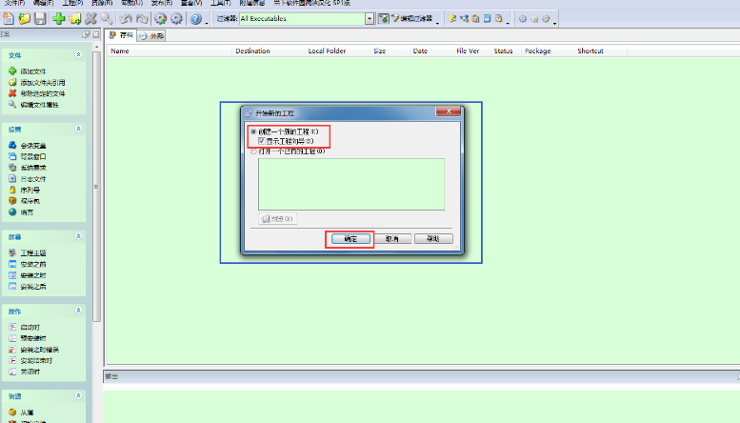Screen dimensions: 740x423
Task: Click the task pane vertical scrollbar
Action: click(97, 187)
